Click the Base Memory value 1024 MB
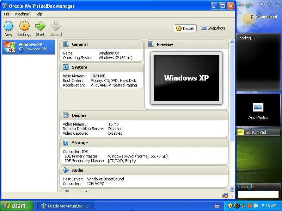Screen dimensions: 282x211 pyautogui.click(x=98, y=76)
